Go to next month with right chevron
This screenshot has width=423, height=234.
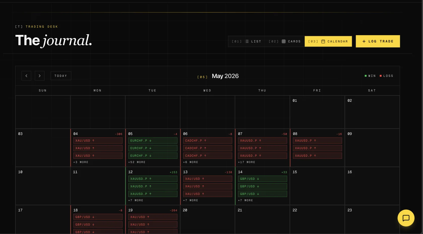click(40, 76)
